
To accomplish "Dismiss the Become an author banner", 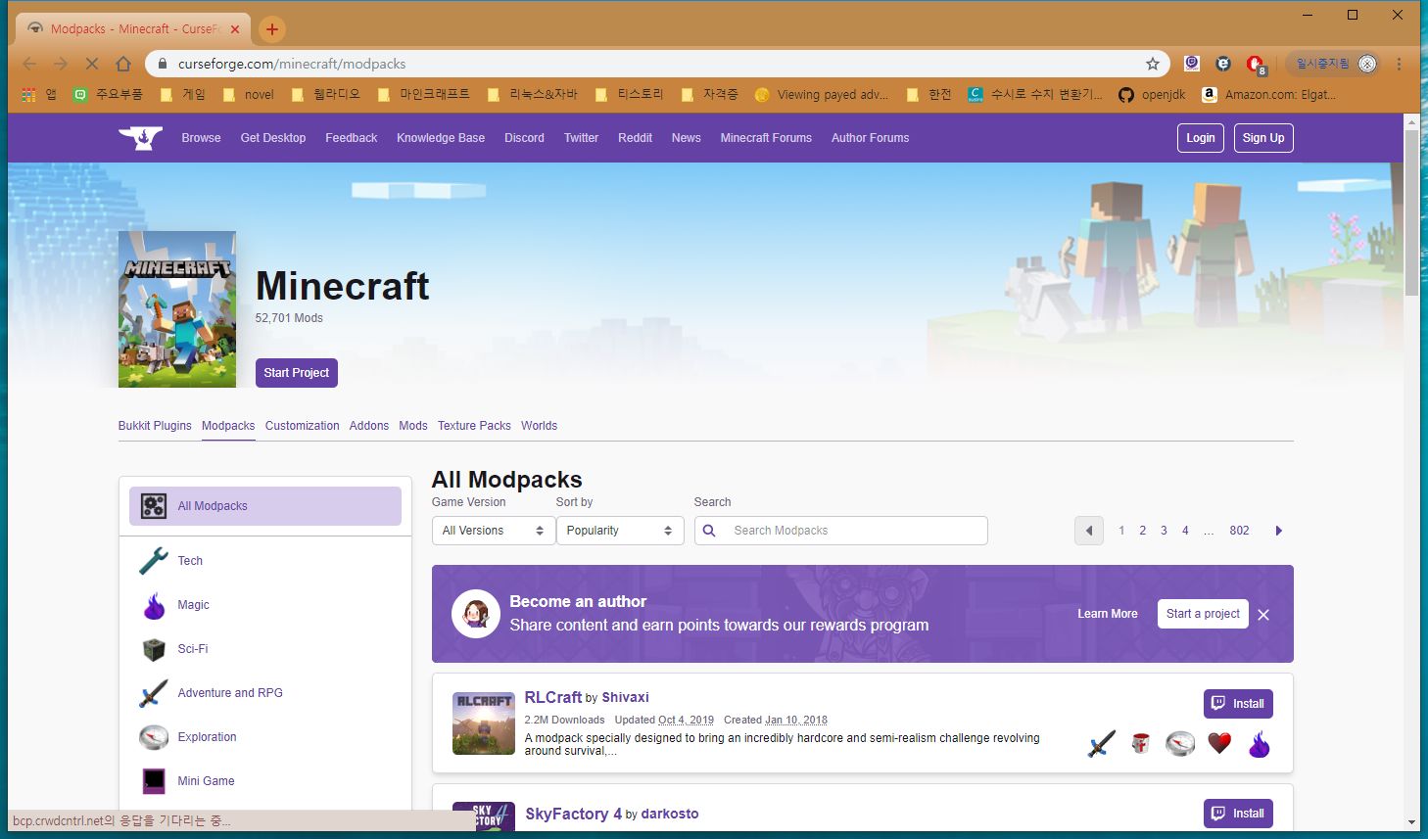I will click(1263, 615).
